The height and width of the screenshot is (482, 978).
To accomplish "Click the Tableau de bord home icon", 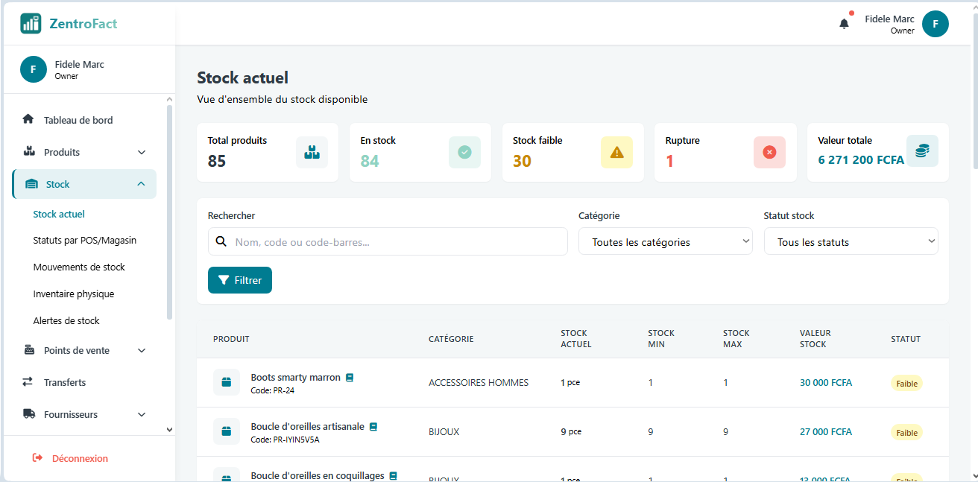I will pyautogui.click(x=28, y=119).
